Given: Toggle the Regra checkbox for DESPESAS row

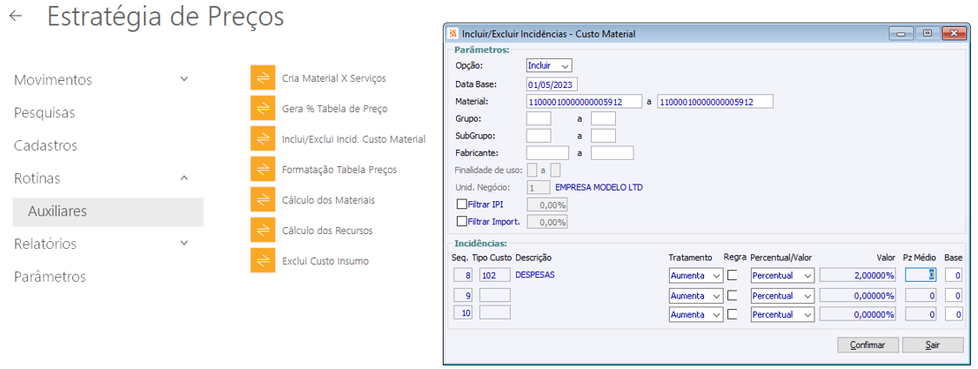Looking at the screenshot, I should click(x=733, y=275).
